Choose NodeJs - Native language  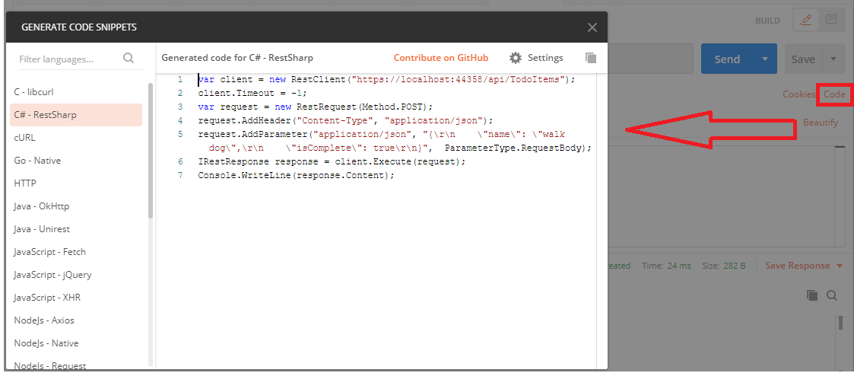(76, 343)
